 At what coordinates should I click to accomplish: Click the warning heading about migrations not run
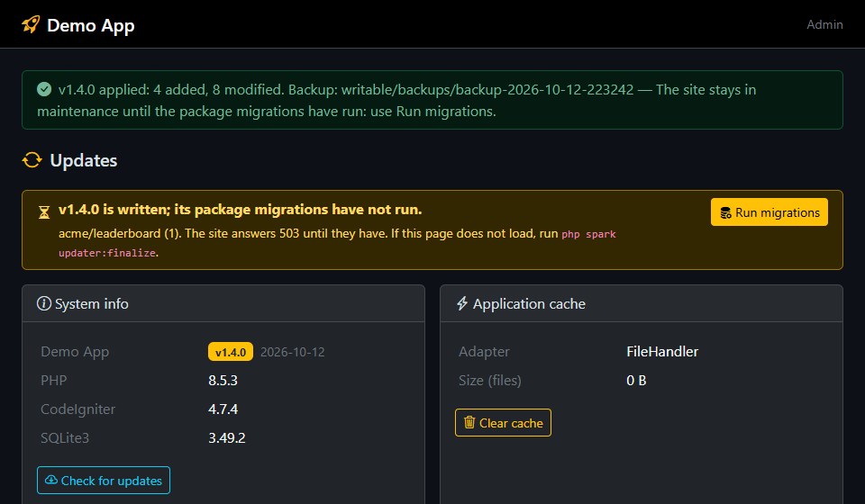tap(240, 210)
